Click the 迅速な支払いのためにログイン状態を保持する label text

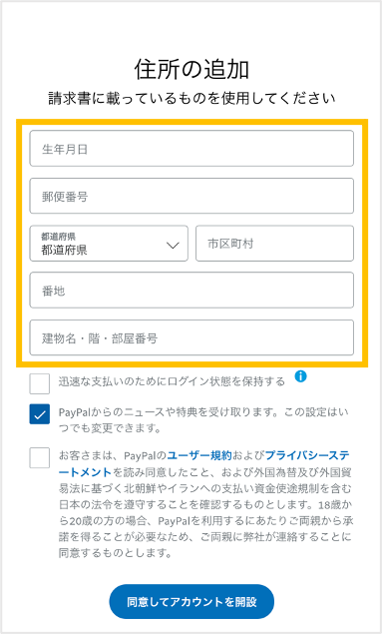tap(172, 381)
